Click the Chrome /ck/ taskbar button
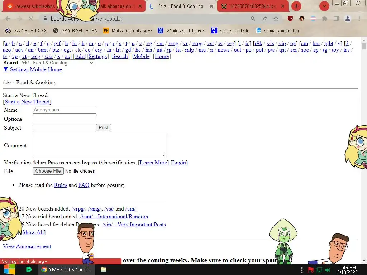The image size is (367, 275). 66,270
